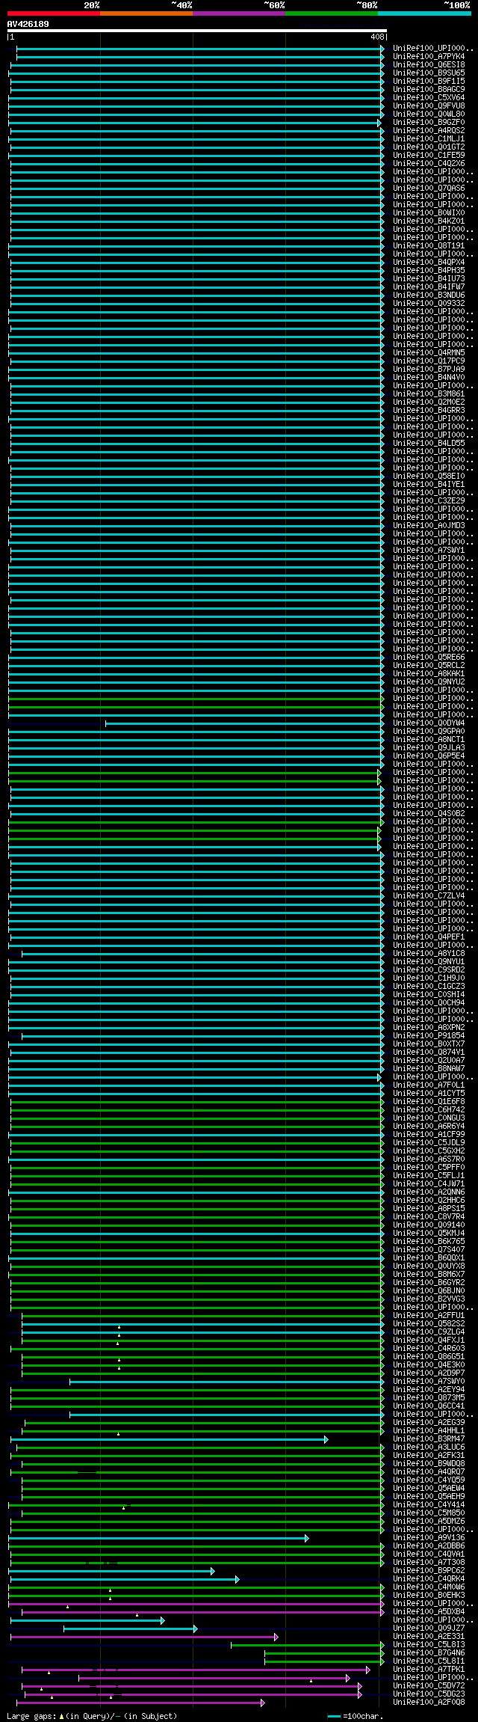478x1722 pixels.
Task: Click the UniRef100_A2FQ08 label
Action: click(x=429, y=1702)
